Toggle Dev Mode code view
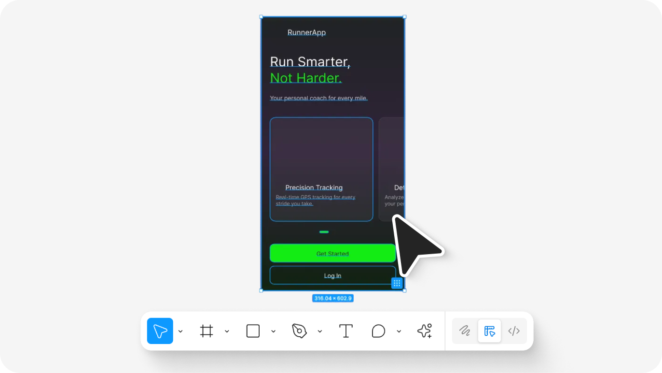The width and height of the screenshot is (662, 373). [x=514, y=331]
